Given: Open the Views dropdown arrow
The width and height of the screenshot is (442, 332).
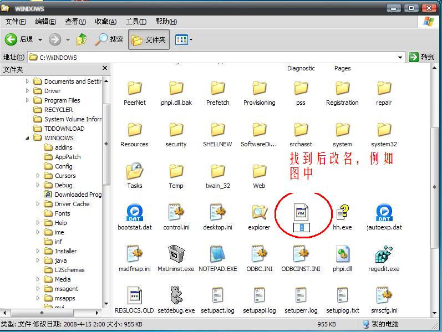Looking at the screenshot, I should (x=191, y=40).
